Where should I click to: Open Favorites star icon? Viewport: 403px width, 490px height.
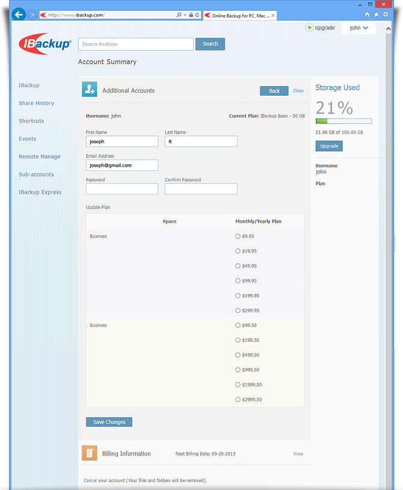click(x=377, y=14)
